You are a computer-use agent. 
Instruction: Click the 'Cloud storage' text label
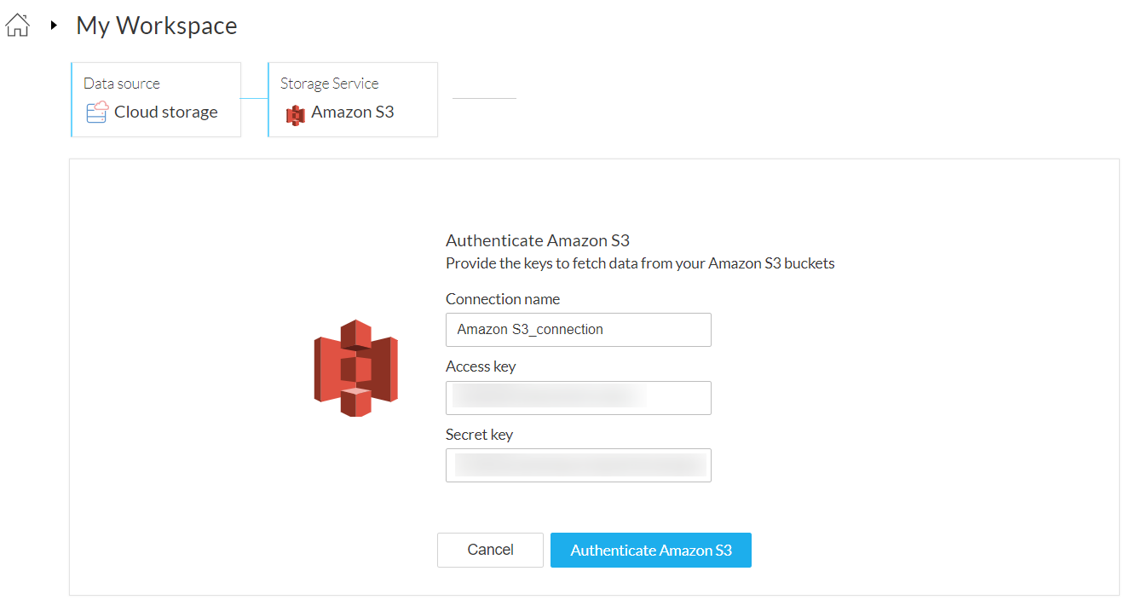[166, 112]
